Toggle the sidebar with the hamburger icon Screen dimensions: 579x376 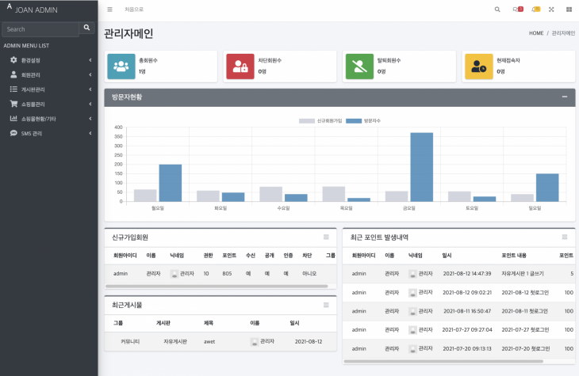pyautogui.click(x=109, y=9)
